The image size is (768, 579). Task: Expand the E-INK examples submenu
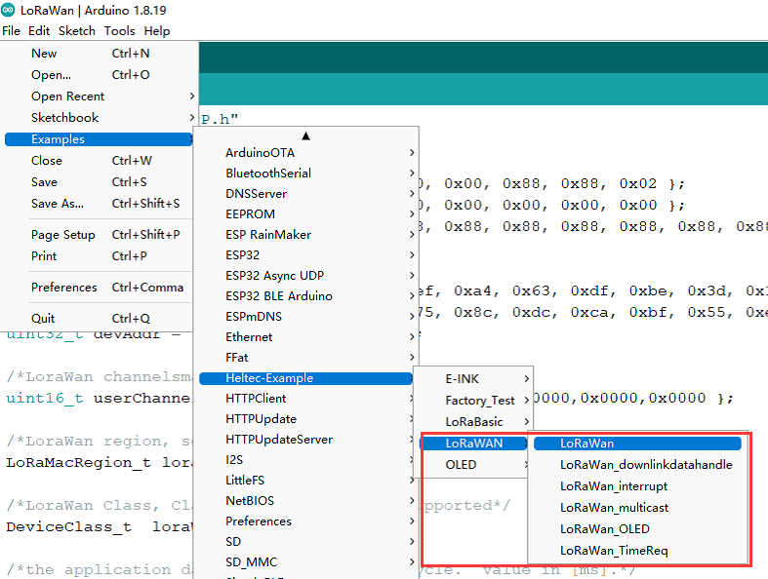(x=462, y=379)
